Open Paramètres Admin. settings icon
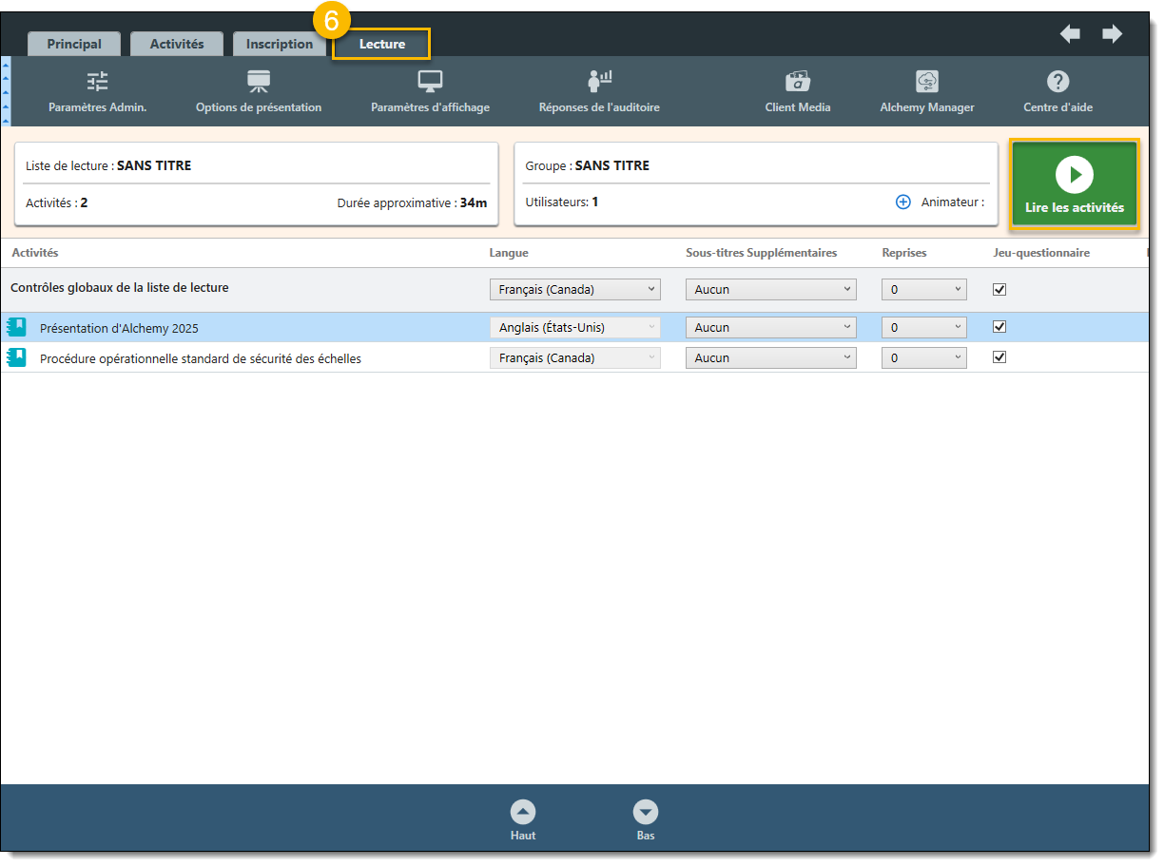The height and width of the screenshot is (866, 1164). pyautogui.click(x=97, y=83)
